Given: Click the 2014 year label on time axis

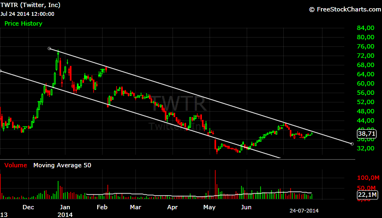Looking at the screenshot, I should click(65, 215).
